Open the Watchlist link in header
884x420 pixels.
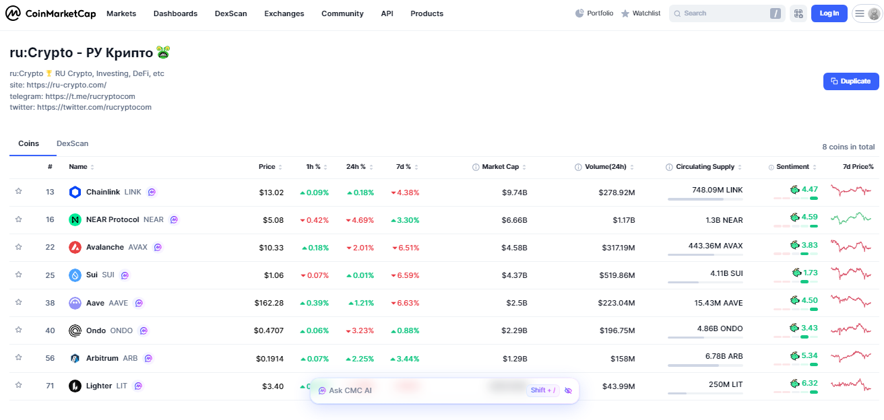pyautogui.click(x=641, y=13)
